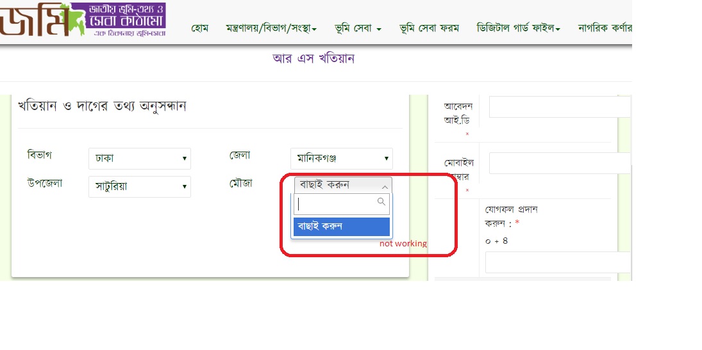
Task: Click the জেলা label
Action: pos(240,155)
